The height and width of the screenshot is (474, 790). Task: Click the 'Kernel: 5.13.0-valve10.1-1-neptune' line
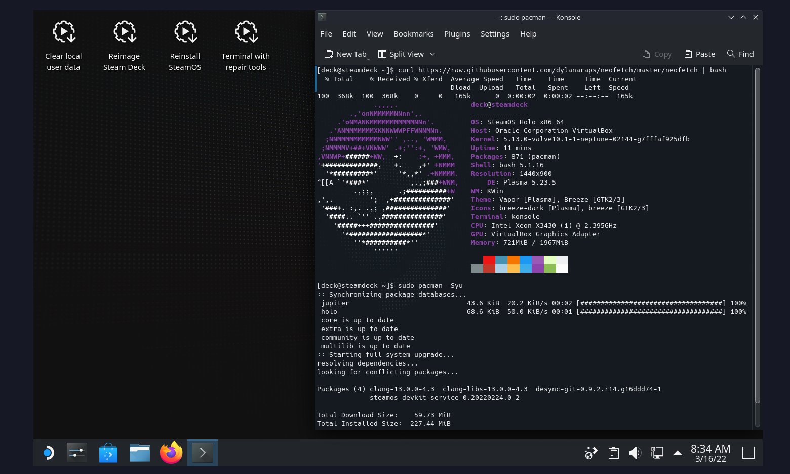click(580, 139)
